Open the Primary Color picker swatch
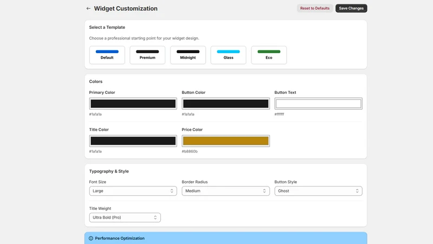The width and height of the screenshot is (433, 244). 133,104
